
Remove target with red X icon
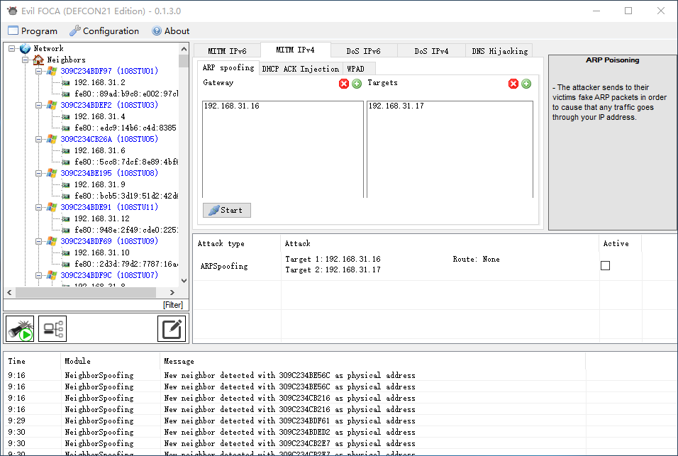point(513,84)
